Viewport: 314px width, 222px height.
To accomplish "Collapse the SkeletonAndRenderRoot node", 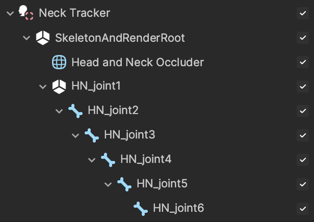I will (x=27, y=38).
